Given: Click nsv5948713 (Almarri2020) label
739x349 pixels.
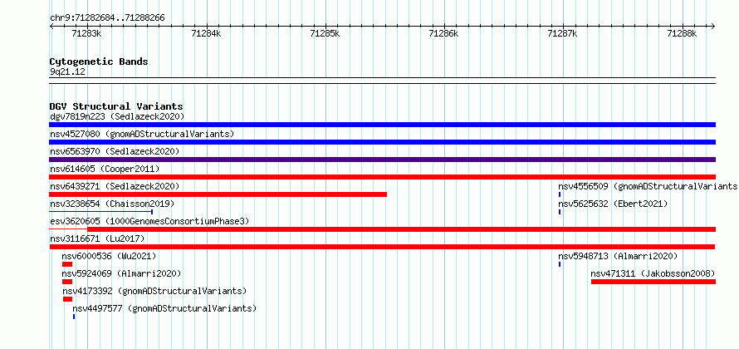Looking at the screenshot, I should click(618, 256).
